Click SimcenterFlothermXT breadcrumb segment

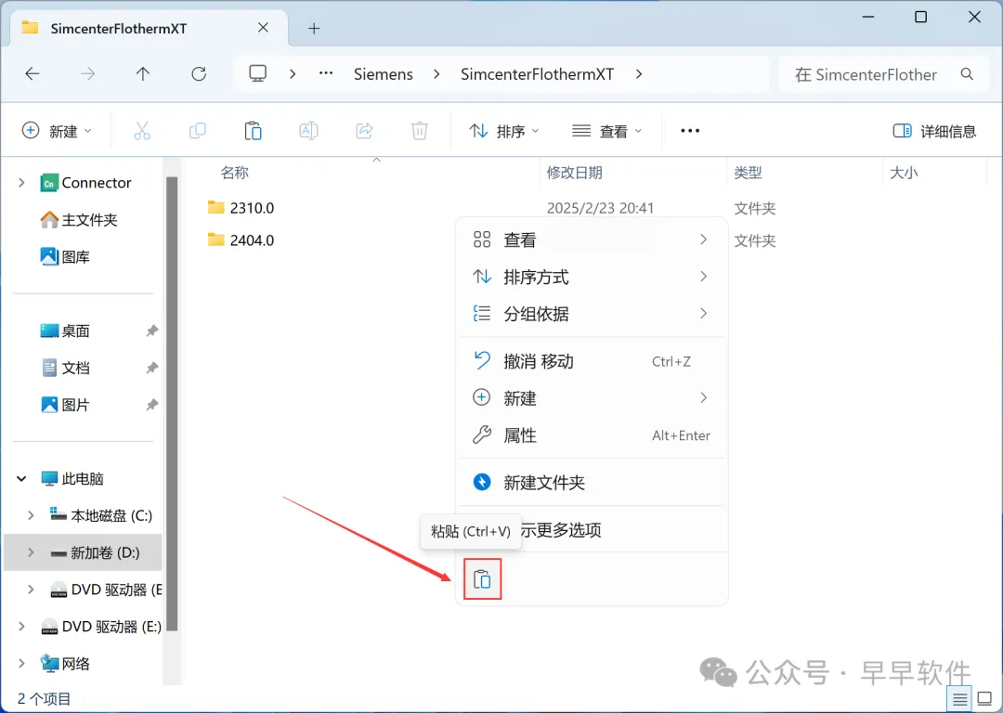click(x=537, y=74)
